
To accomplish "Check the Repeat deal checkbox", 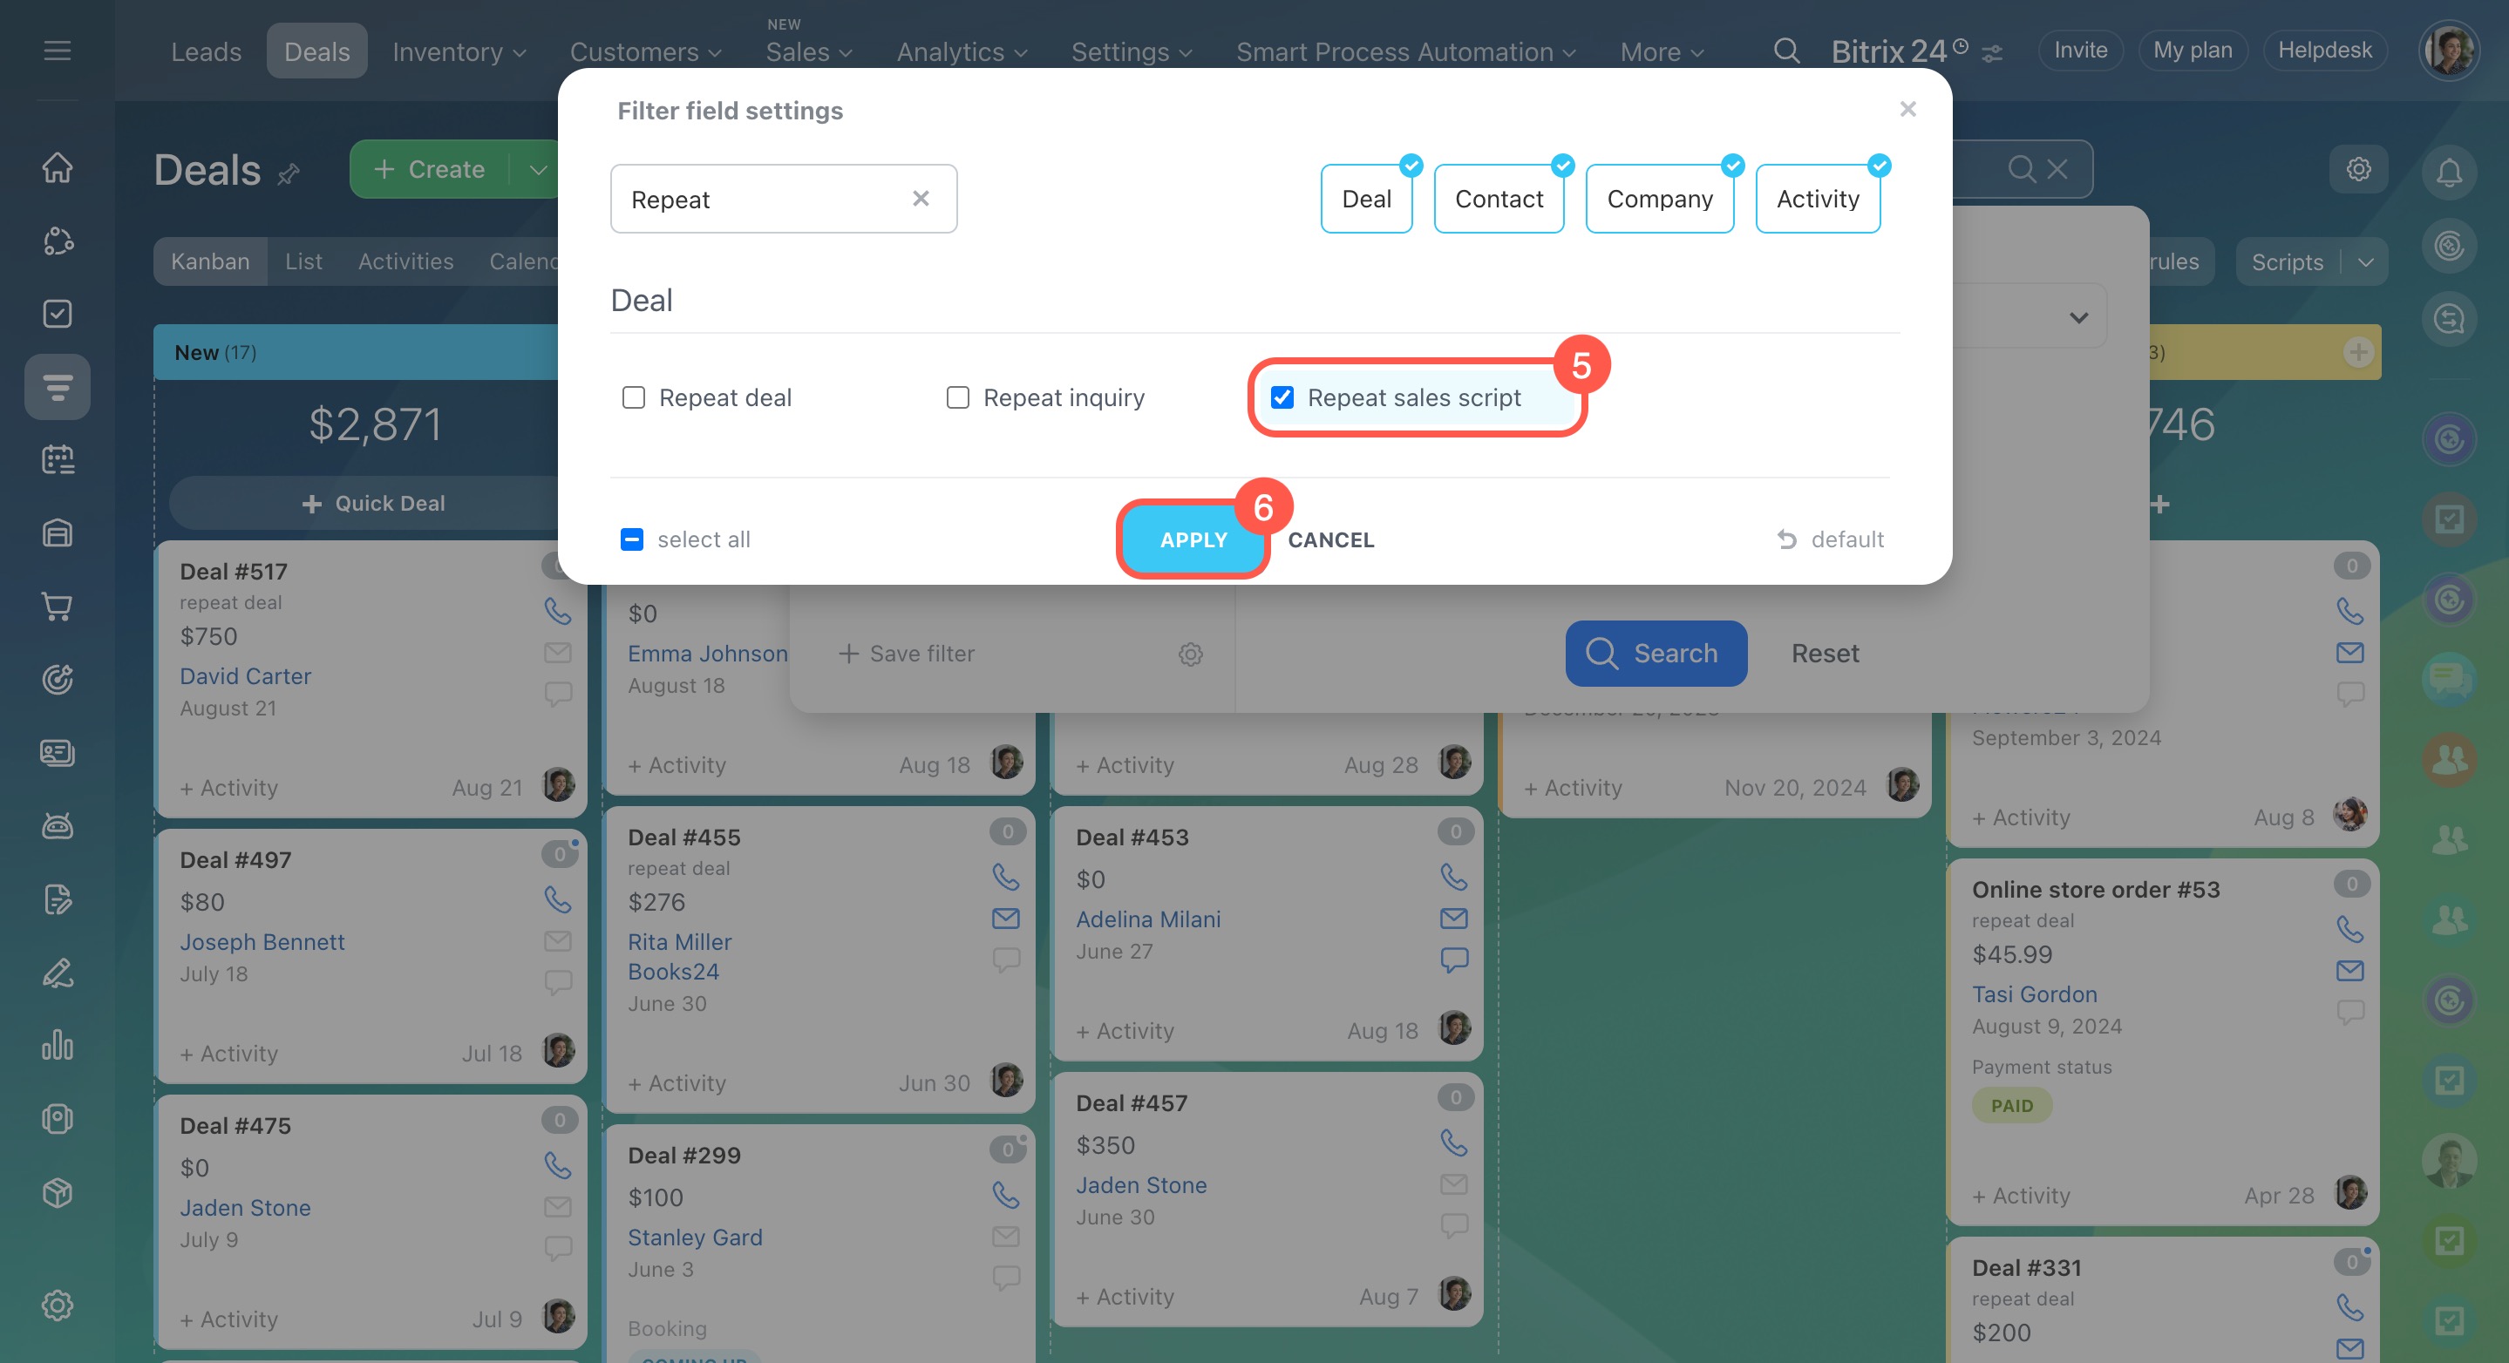I will point(634,397).
